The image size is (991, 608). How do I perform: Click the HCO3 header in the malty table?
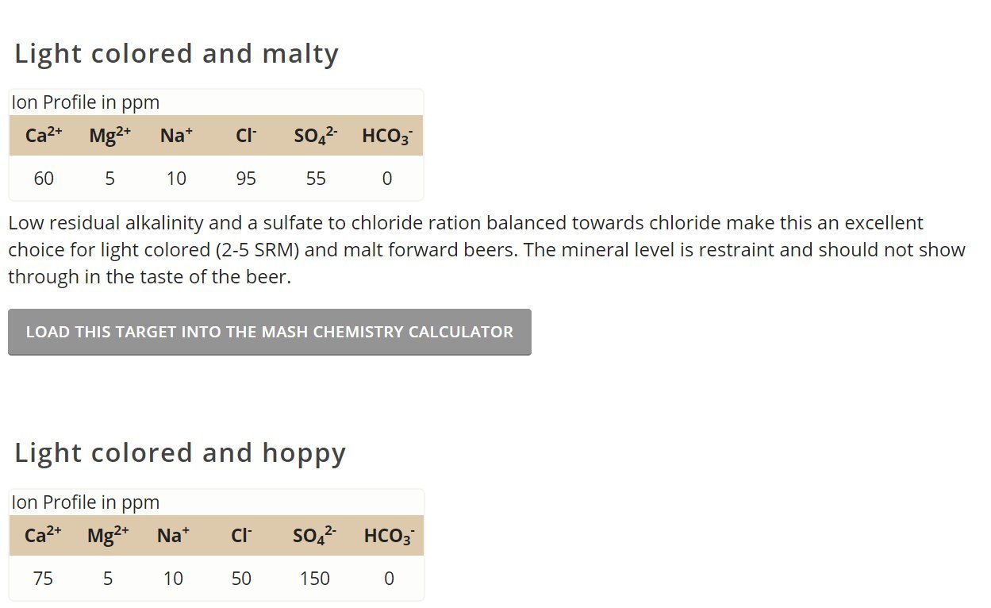pos(387,136)
